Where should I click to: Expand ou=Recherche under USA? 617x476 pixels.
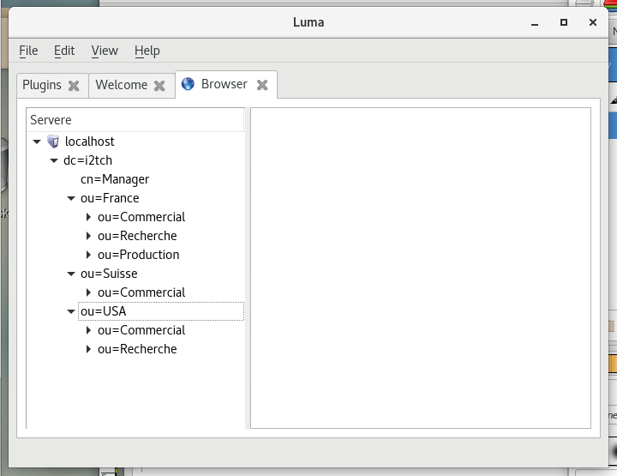click(x=89, y=349)
